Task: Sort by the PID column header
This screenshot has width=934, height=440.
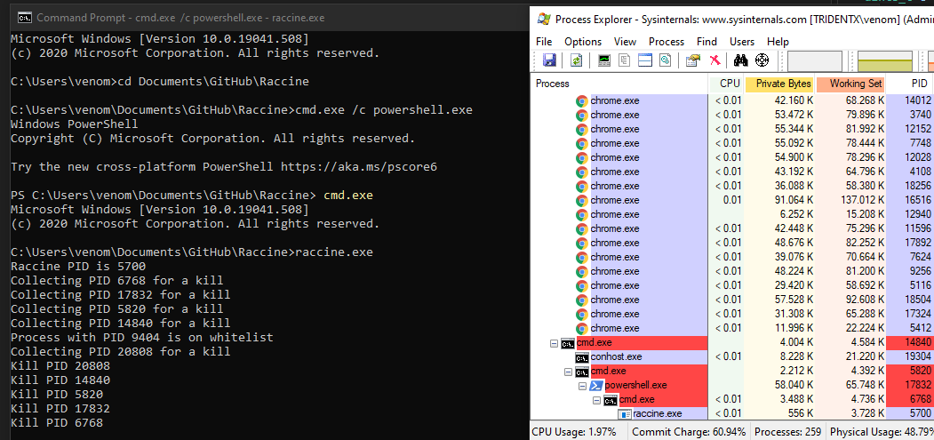Action: click(x=910, y=84)
